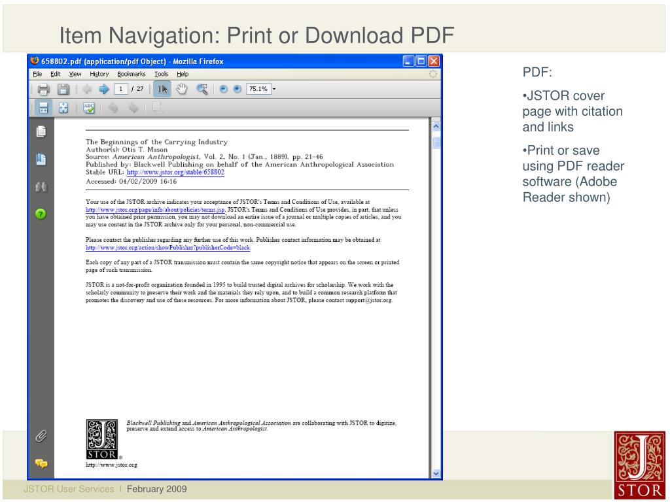
Task: Open the showPublisher publisherCode=black link
Action: pos(168,248)
